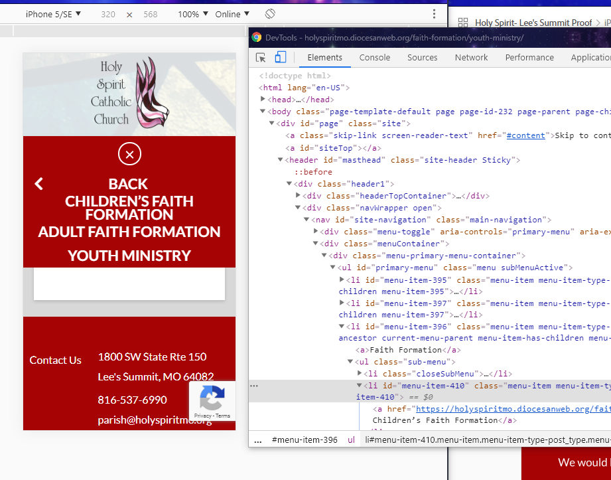Expand the head element node
Viewport: 611px width, 480px height.
tap(263, 100)
